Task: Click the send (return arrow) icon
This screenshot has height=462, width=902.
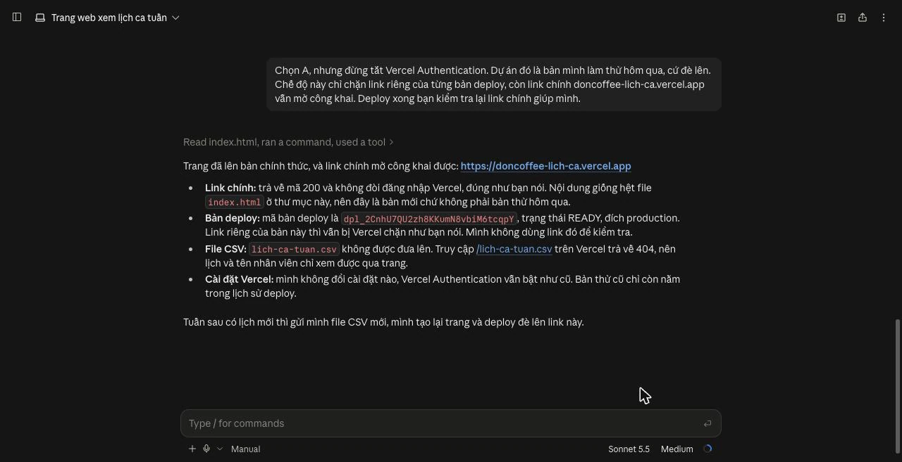Action: 708,423
